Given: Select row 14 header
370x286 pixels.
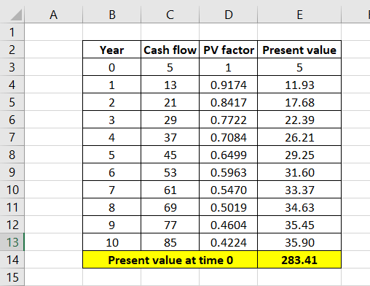Looking at the screenshot, I should [x=12, y=260].
